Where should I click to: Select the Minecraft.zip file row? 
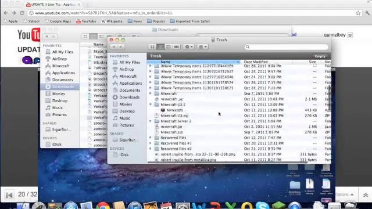(x=238, y=132)
